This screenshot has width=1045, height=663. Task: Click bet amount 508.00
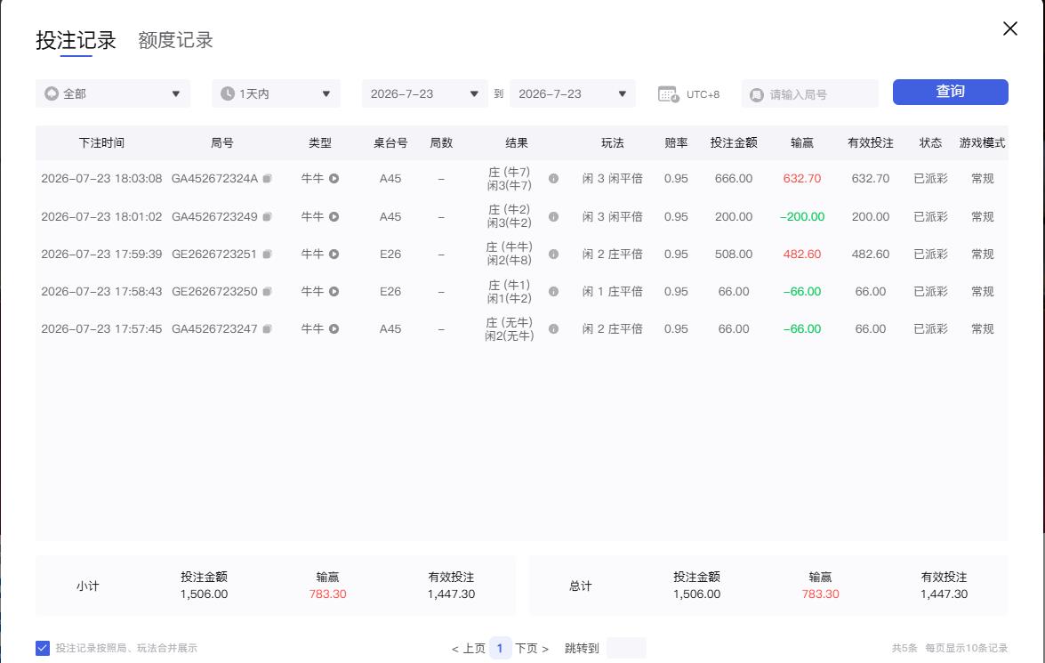tap(734, 255)
